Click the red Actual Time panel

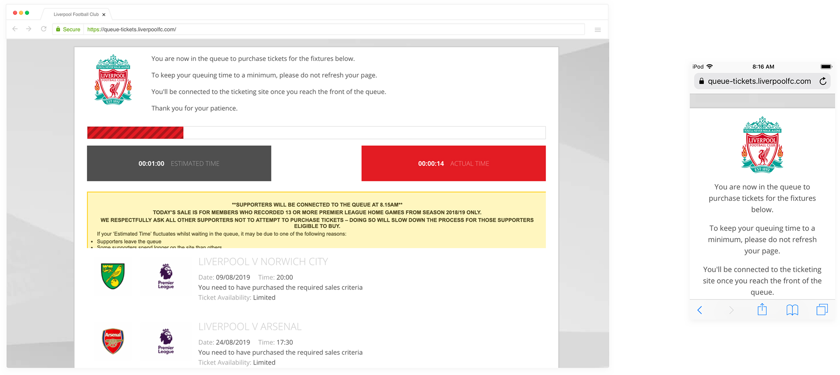pos(453,163)
